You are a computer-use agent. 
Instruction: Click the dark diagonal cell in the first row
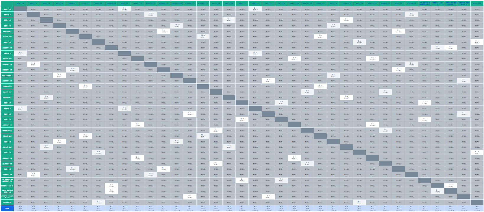pos(20,9)
